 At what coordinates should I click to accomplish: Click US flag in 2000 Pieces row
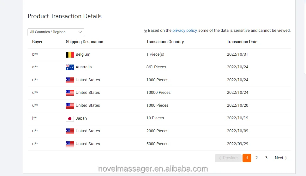[x=69, y=131]
